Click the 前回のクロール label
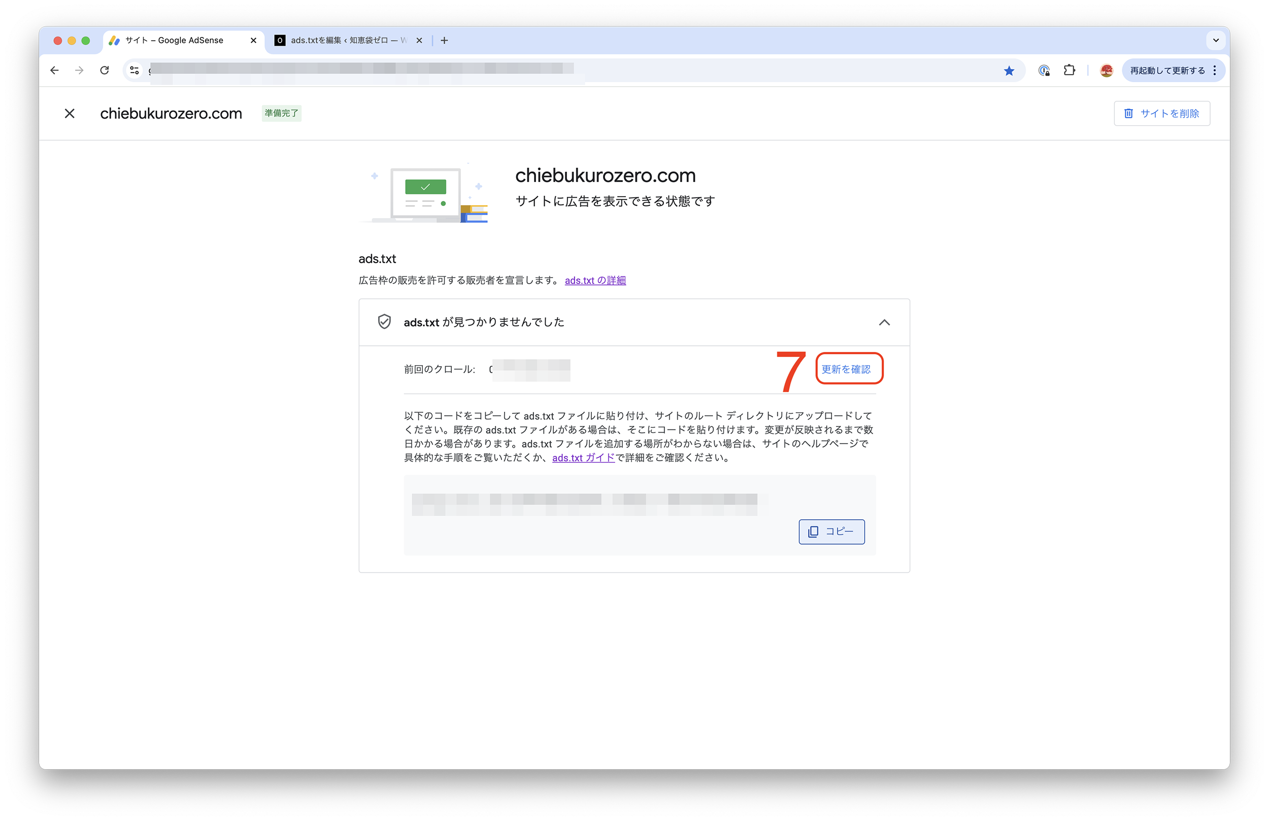 coord(439,369)
